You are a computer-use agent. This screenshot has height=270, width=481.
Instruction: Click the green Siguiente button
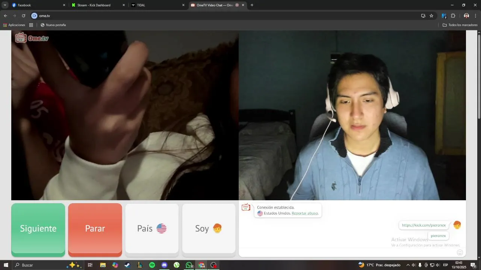coord(38,229)
